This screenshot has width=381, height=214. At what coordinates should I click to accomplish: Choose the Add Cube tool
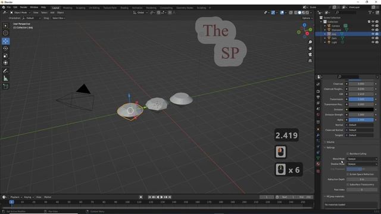tap(5, 86)
